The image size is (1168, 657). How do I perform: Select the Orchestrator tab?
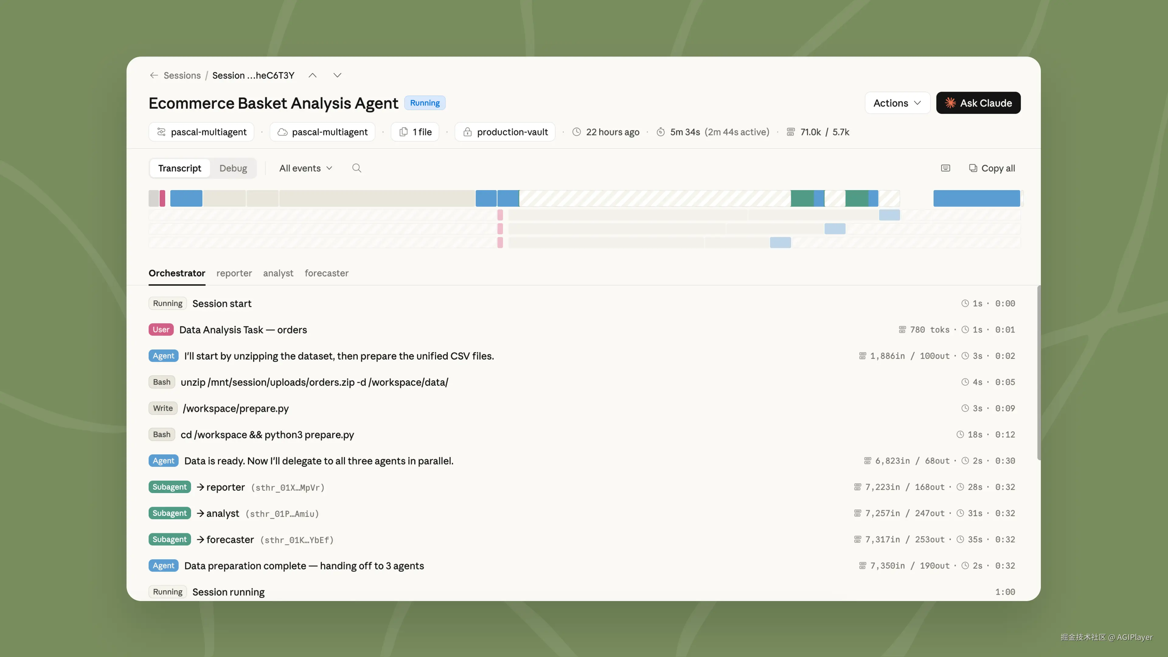[x=177, y=273]
